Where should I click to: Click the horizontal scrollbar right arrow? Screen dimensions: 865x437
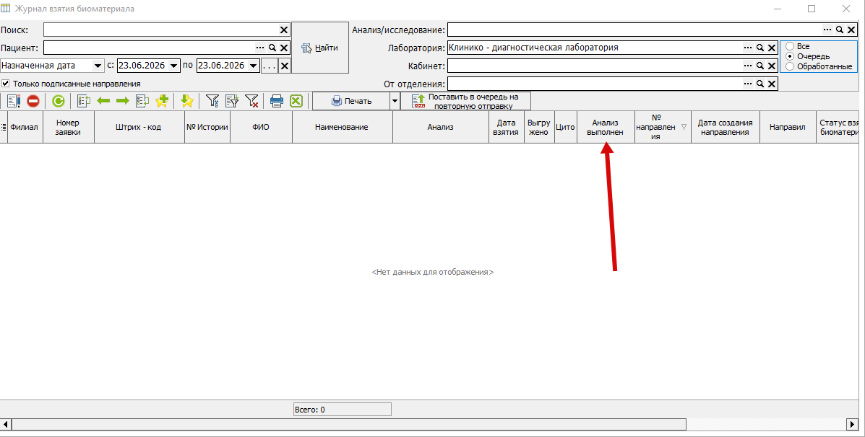pyautogui.click(x=851, y=424)
